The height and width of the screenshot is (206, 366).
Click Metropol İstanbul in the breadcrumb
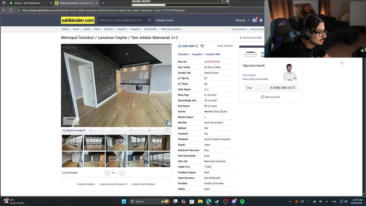171,29
